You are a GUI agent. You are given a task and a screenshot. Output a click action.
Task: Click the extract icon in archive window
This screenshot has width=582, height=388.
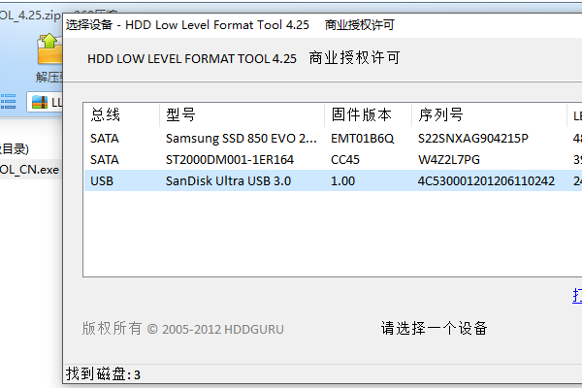coord(49,49)
